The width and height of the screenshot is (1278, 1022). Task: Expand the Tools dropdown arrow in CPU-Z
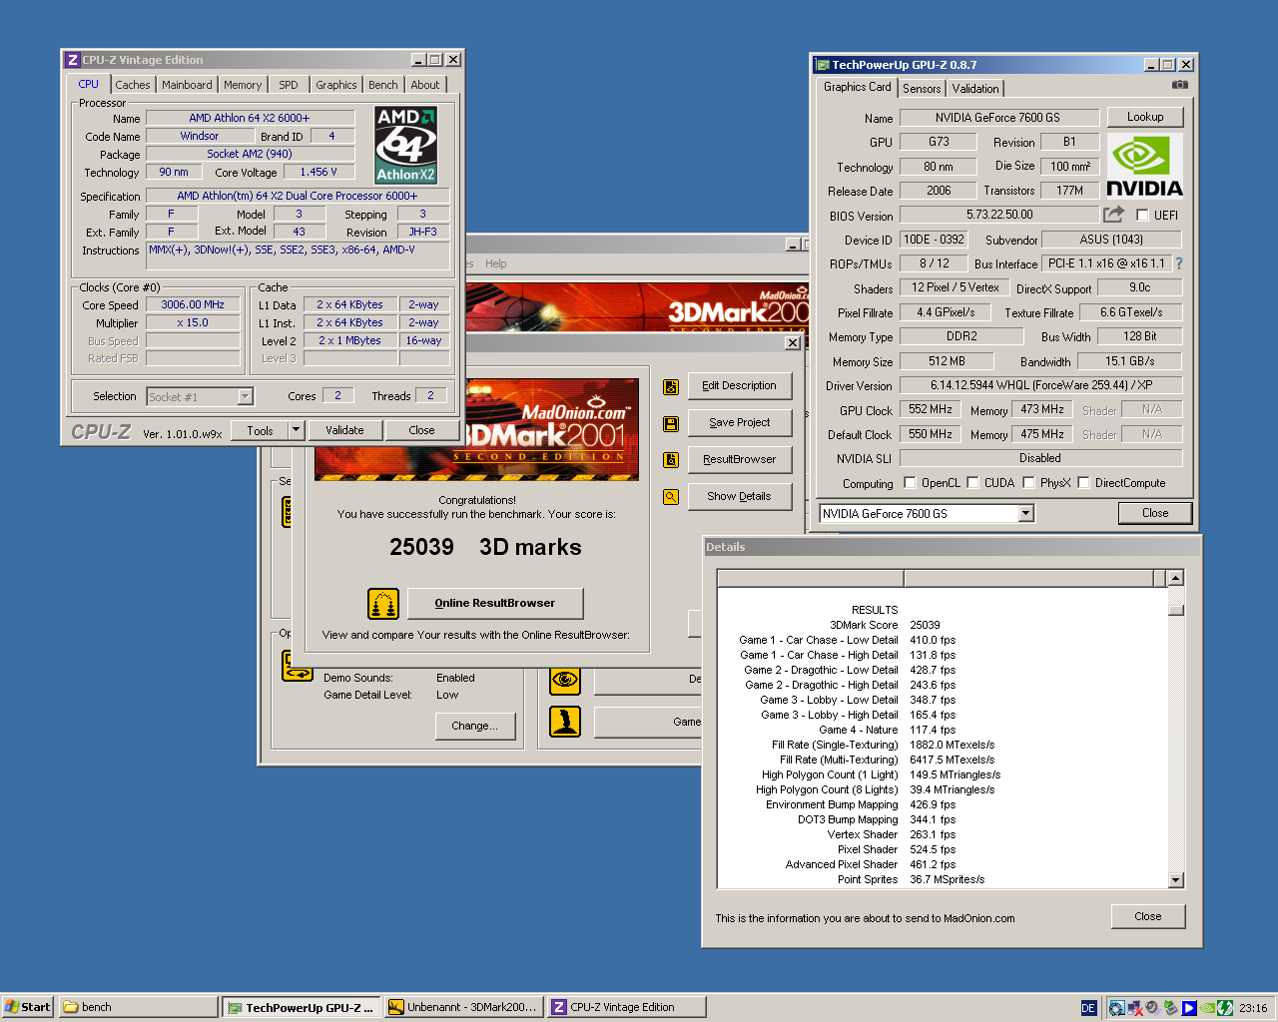click(296, 430)
